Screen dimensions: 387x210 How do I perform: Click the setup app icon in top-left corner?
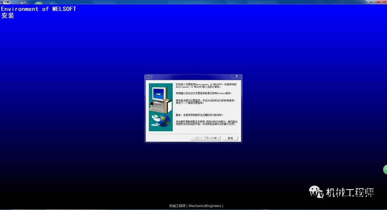(x=1, y=2)
